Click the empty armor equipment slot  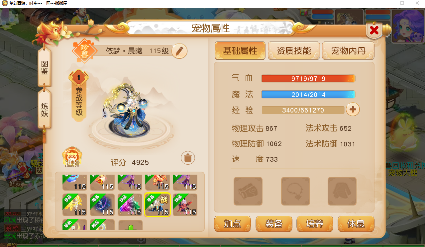click(x=342, y=191)
